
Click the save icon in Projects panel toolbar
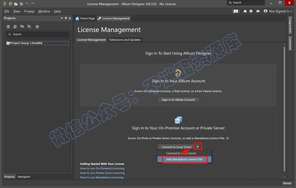click(x=8, y=27)
